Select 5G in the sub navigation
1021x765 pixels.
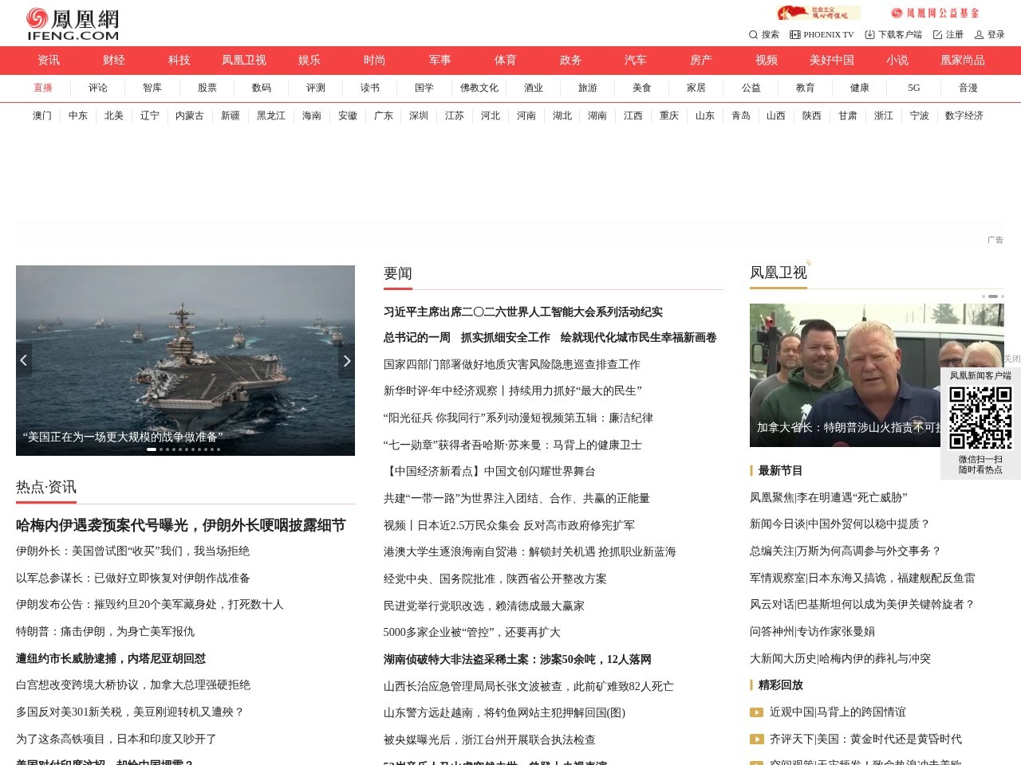[914, 88]
